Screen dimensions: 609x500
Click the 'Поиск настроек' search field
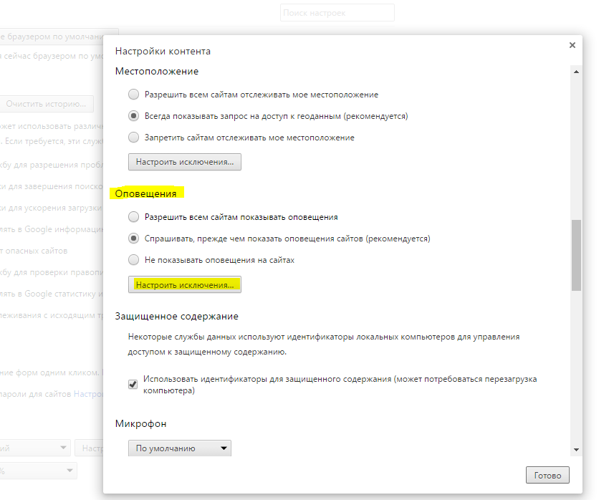coord(337,13)
